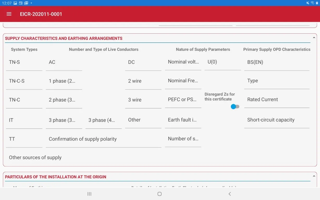
Task: Select the TN-C-S system type field
Action: point(24,81)
